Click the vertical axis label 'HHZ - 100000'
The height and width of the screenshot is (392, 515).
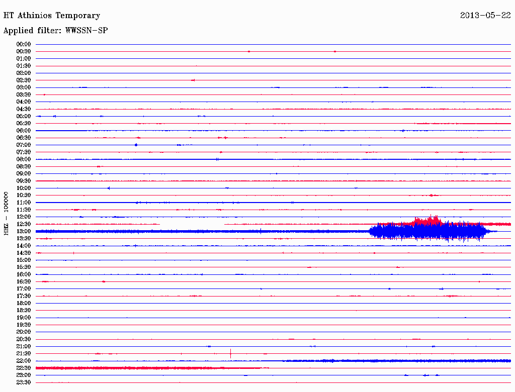6,214
